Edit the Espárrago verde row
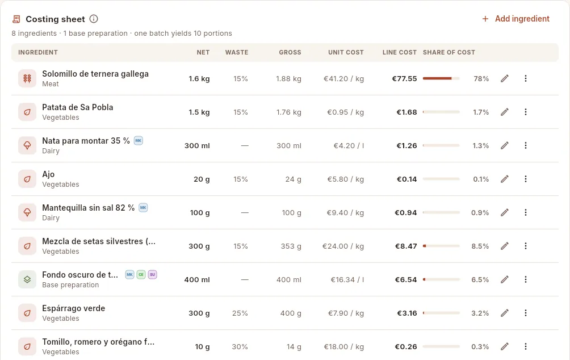Image resolution: width=570 pixels, height=360 pixels. (x=505, y=313)
